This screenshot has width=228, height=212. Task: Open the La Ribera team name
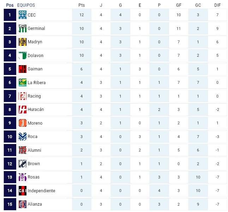click(37, 82)
